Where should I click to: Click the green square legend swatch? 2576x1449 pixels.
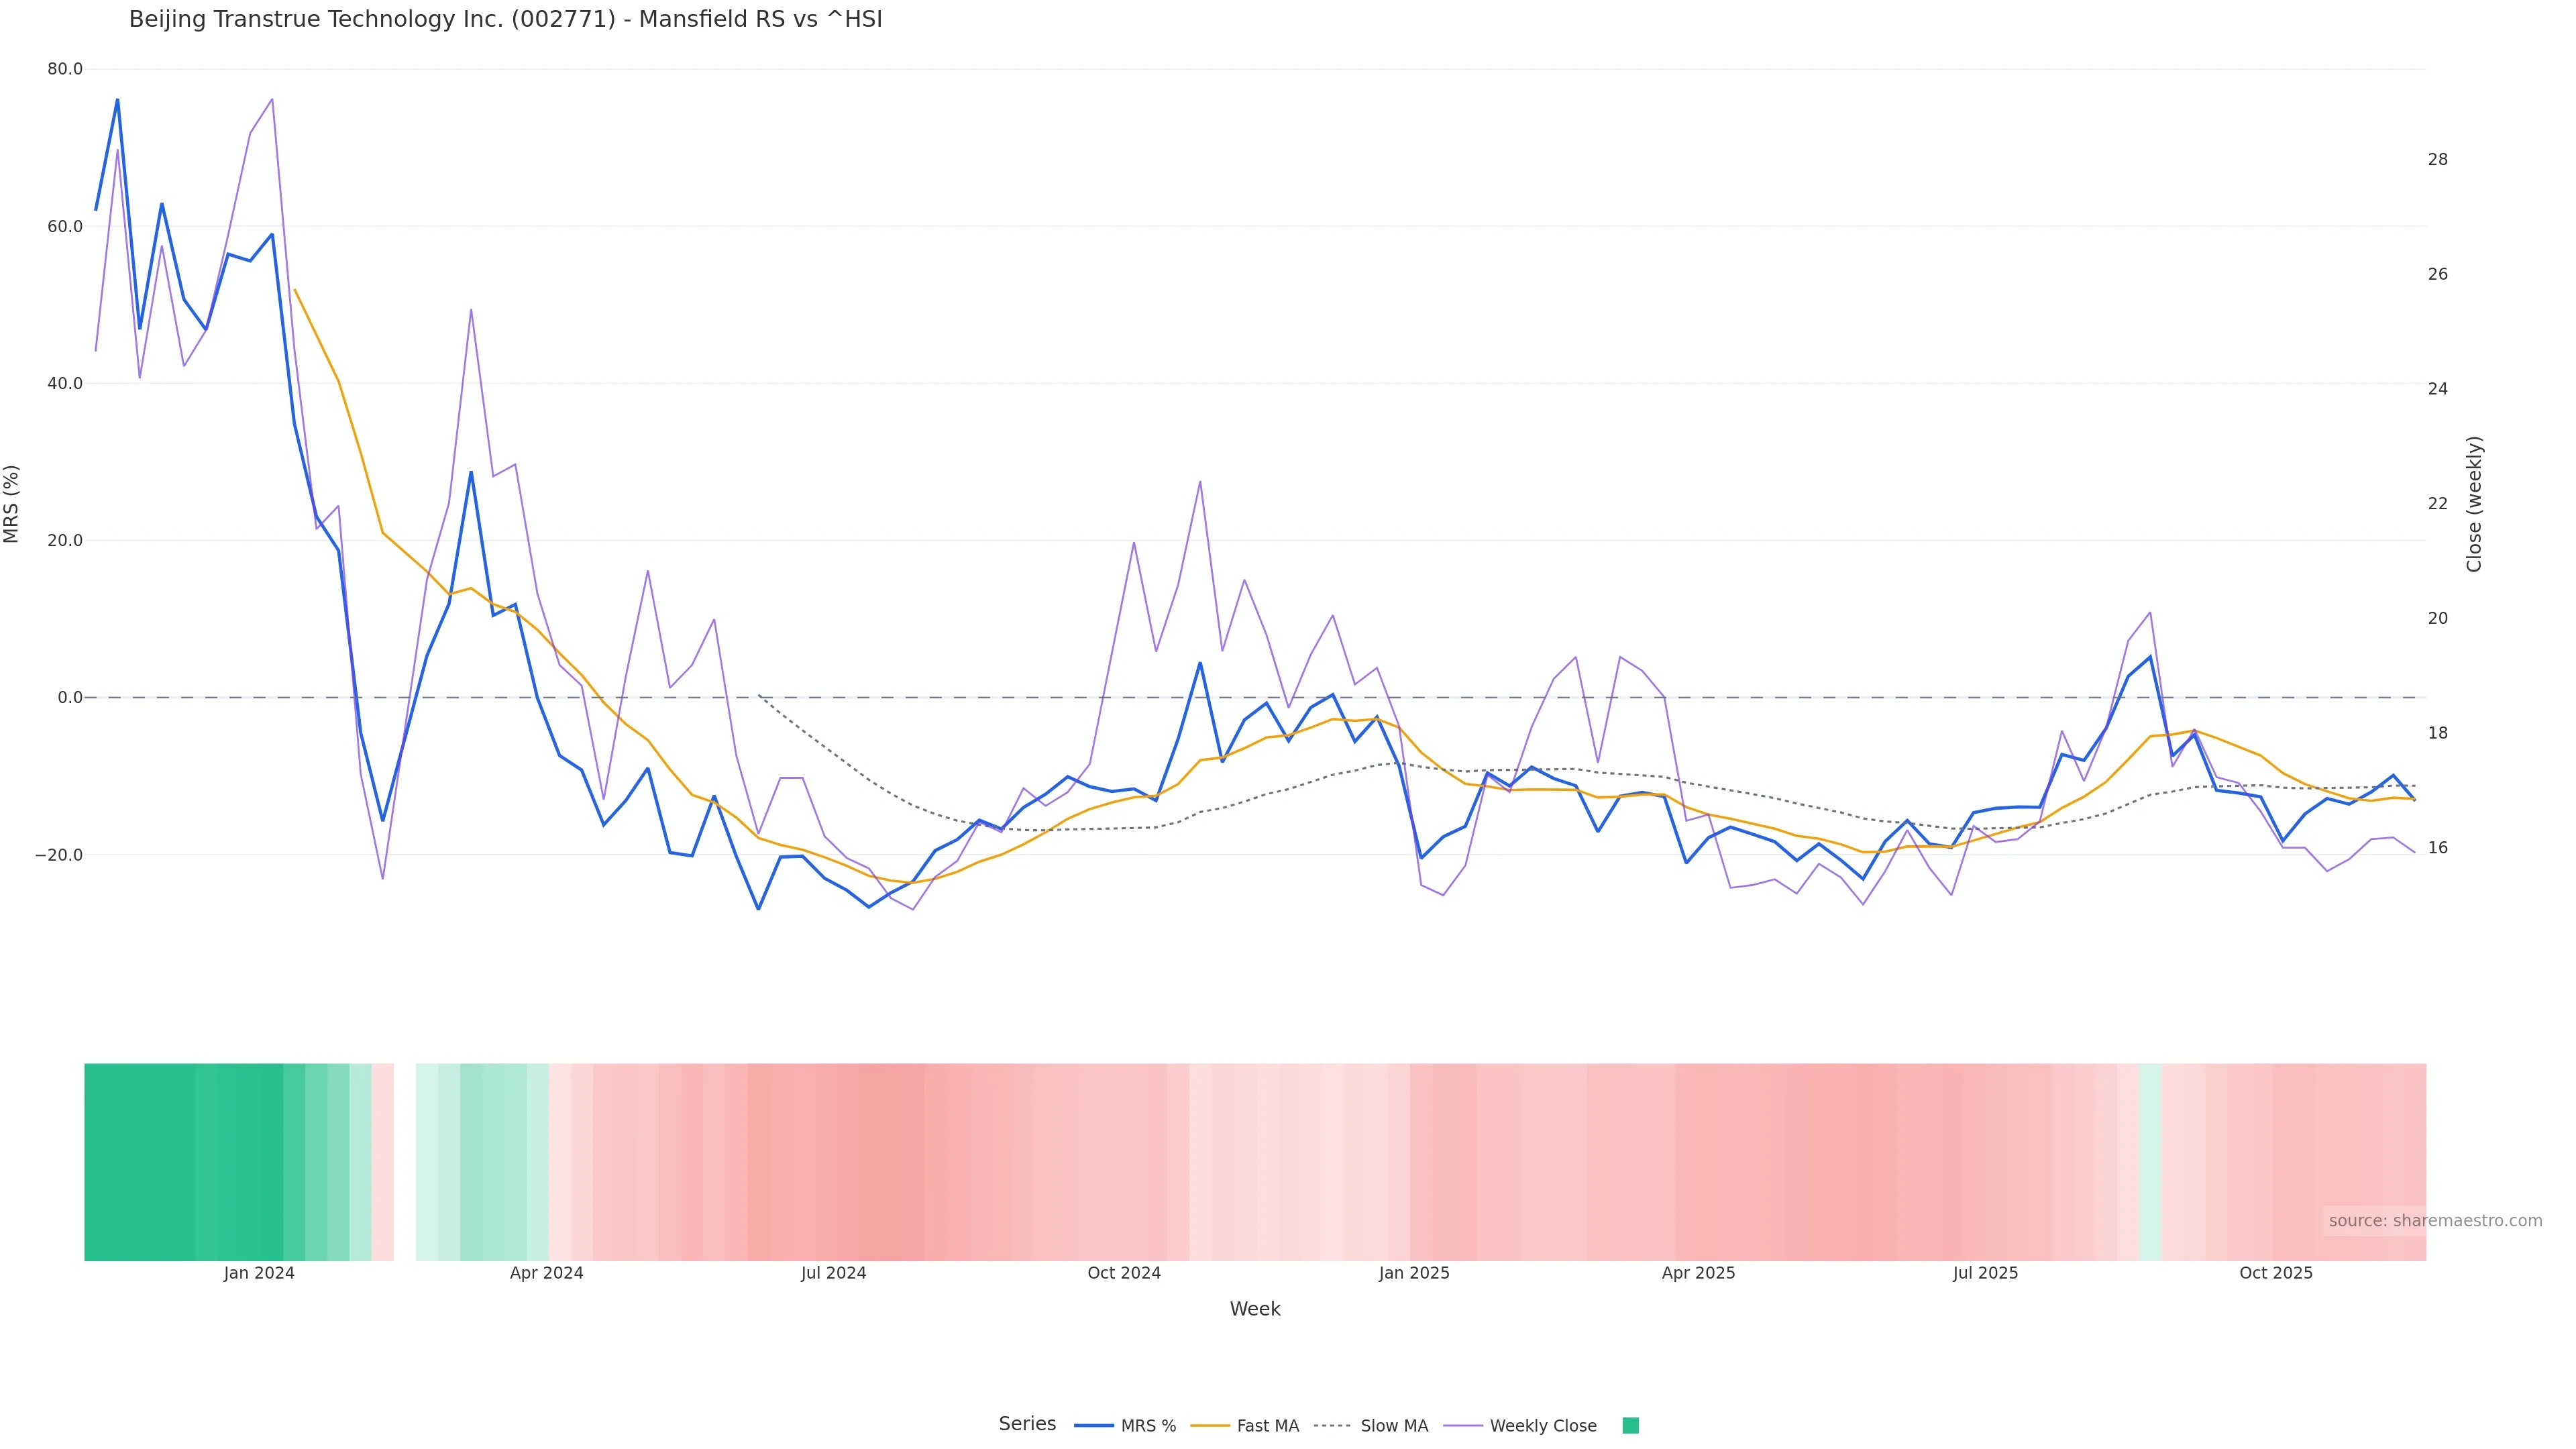point(1630,1426)
